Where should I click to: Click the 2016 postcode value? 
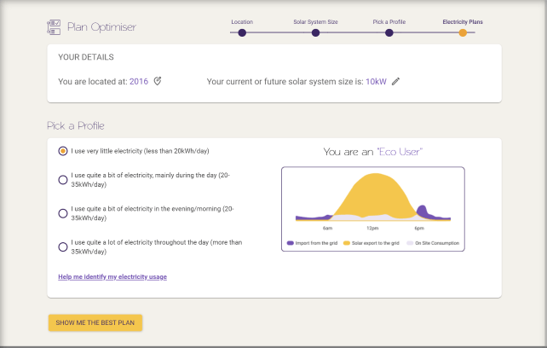[x=139, y=81]
